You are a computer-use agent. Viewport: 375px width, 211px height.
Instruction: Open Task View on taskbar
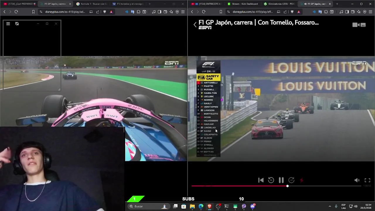pos(175,206)
